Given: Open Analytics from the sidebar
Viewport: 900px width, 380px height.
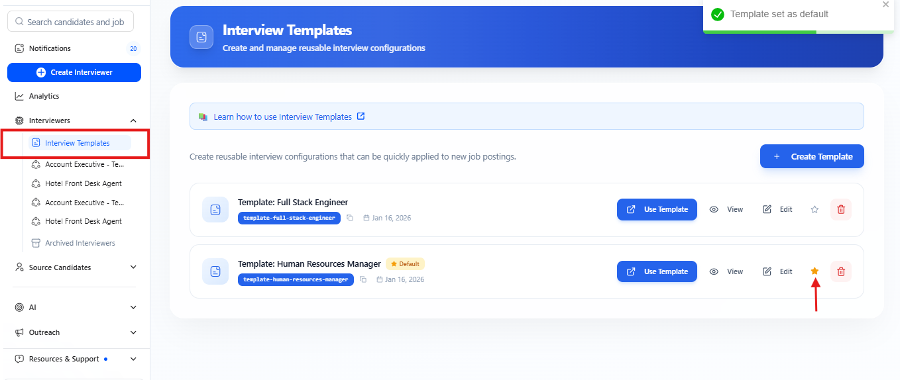Looking at the screenshot, I should pos(44,96).
